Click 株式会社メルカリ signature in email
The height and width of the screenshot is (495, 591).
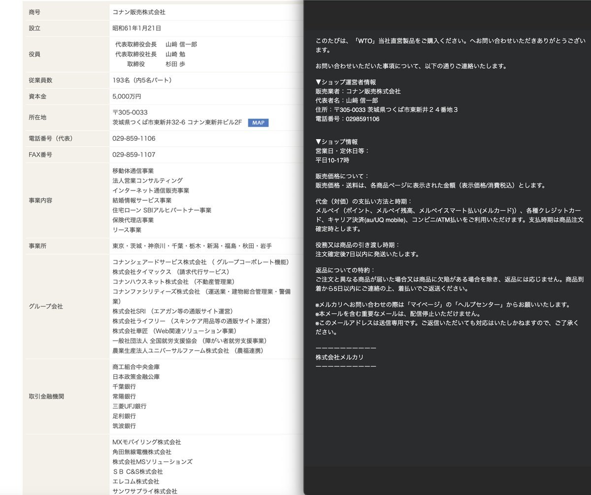click(x=340, y=357)
